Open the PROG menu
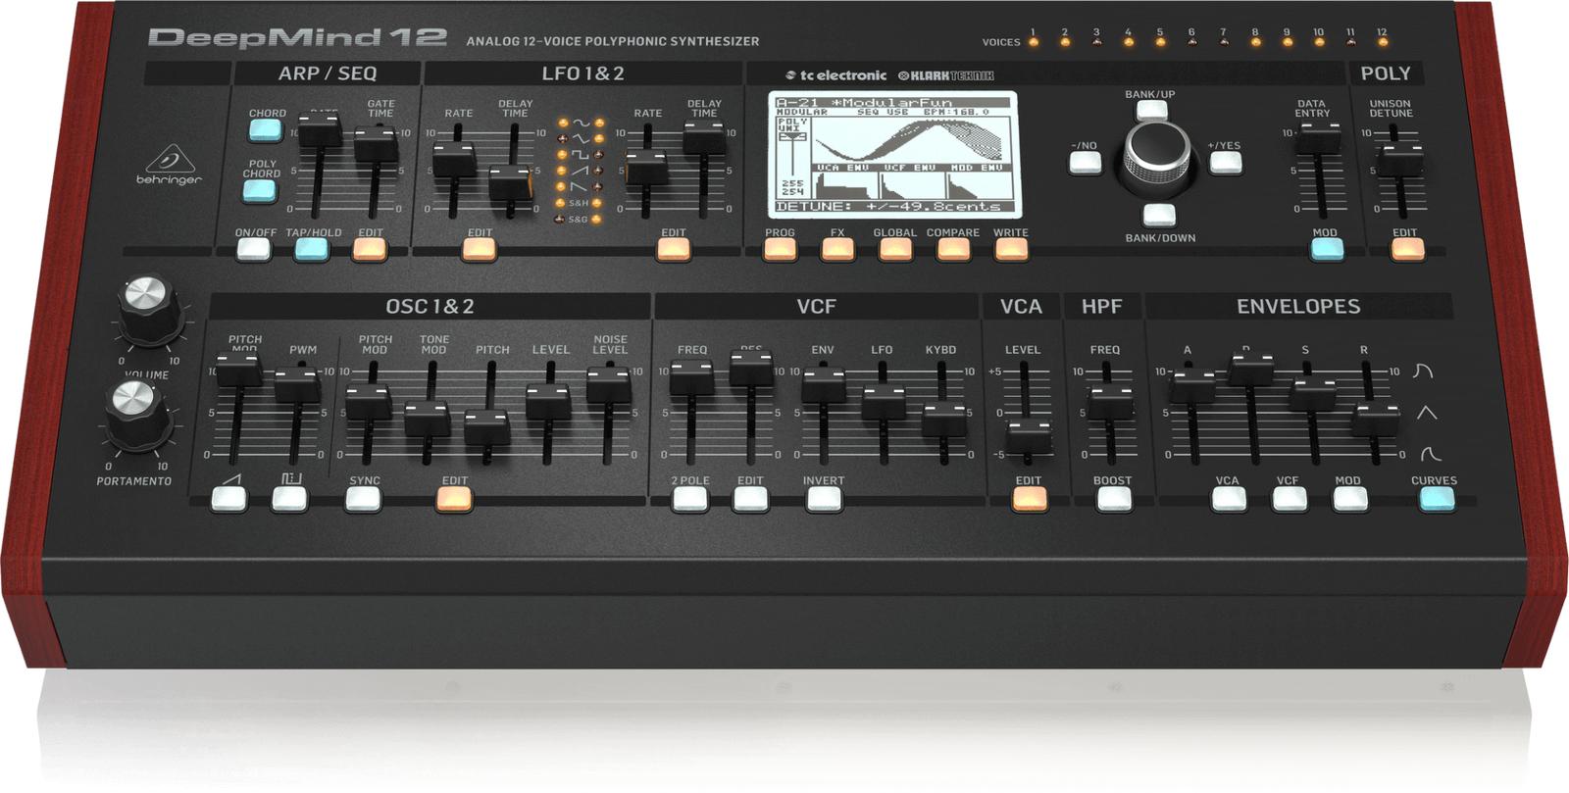Viewport: 1569px width, 793px height. tap(780, 249)
